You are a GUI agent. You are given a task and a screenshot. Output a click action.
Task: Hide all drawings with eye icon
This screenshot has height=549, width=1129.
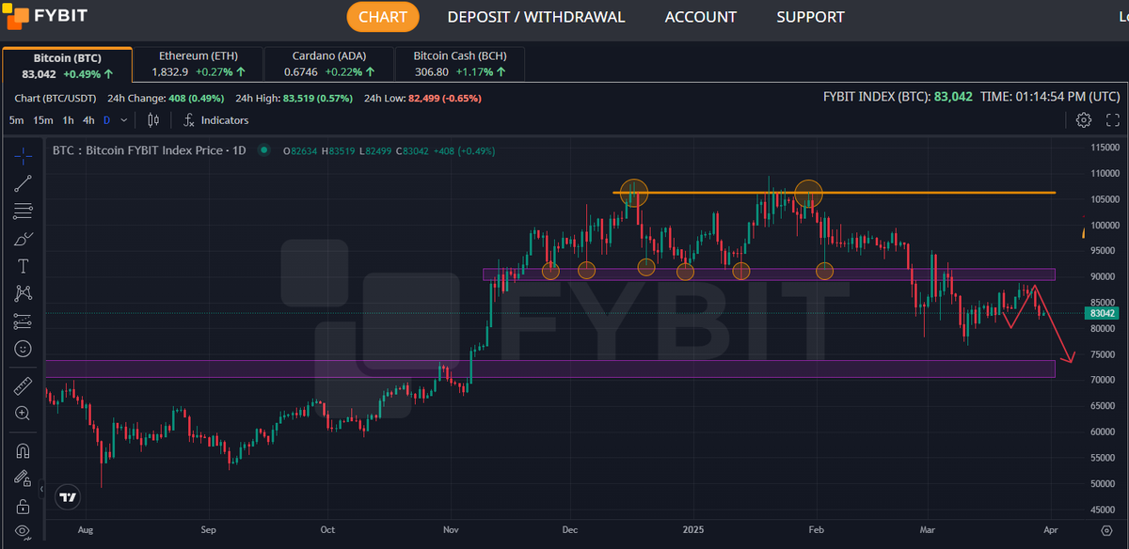pos(24,532)
